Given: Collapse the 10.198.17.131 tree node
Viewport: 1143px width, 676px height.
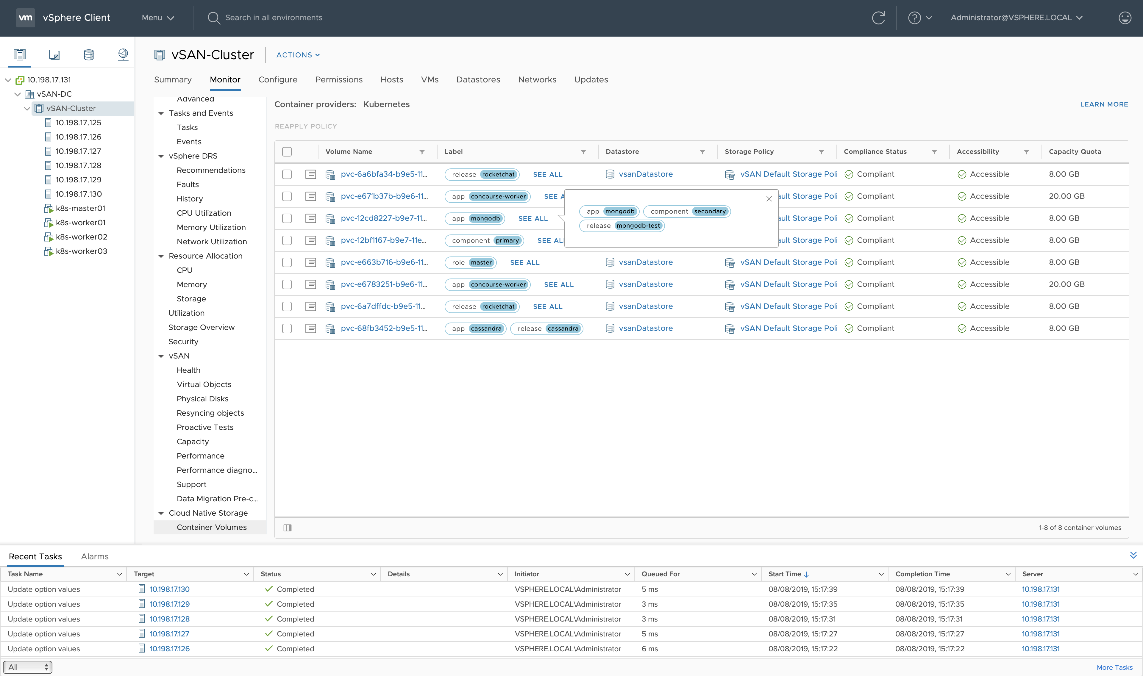Looking at the screenshot, I should pos(8,80).
